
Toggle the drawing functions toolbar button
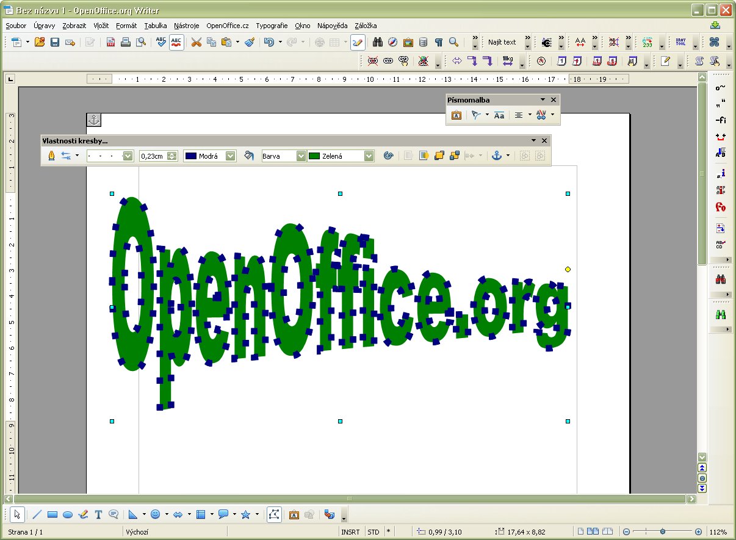[x=358, y=42]
